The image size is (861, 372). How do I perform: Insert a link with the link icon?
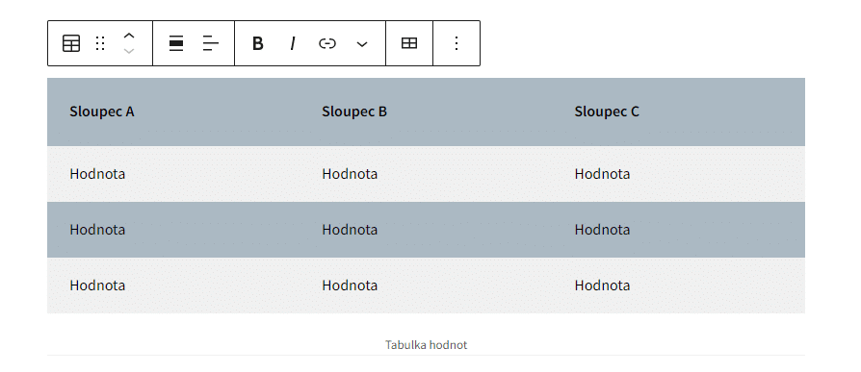click(x=327, y=43)
